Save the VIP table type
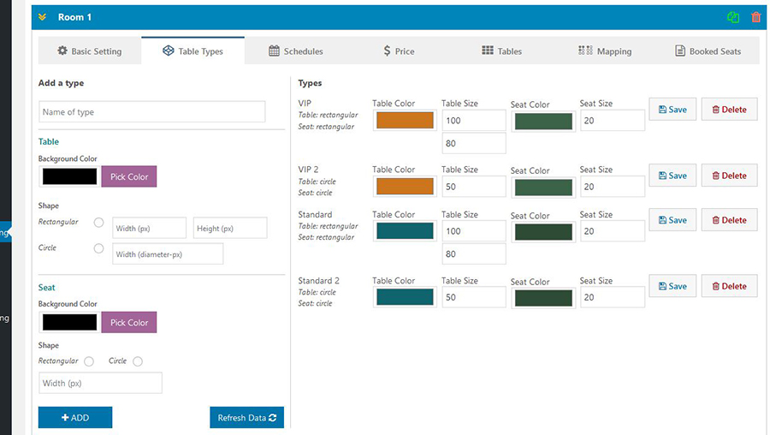Image resolution: width=770 pixels, height=435 pixels. [672, 110]
